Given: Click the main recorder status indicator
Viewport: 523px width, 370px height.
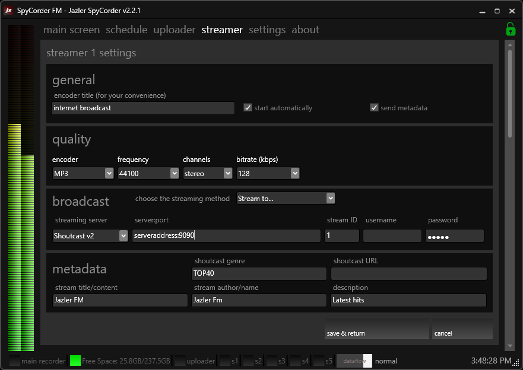Looking at the screenshot, I should pyautogui.click(x=15, y=361).
